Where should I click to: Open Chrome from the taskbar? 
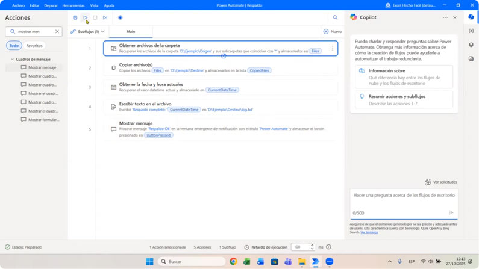pos(233,262)
